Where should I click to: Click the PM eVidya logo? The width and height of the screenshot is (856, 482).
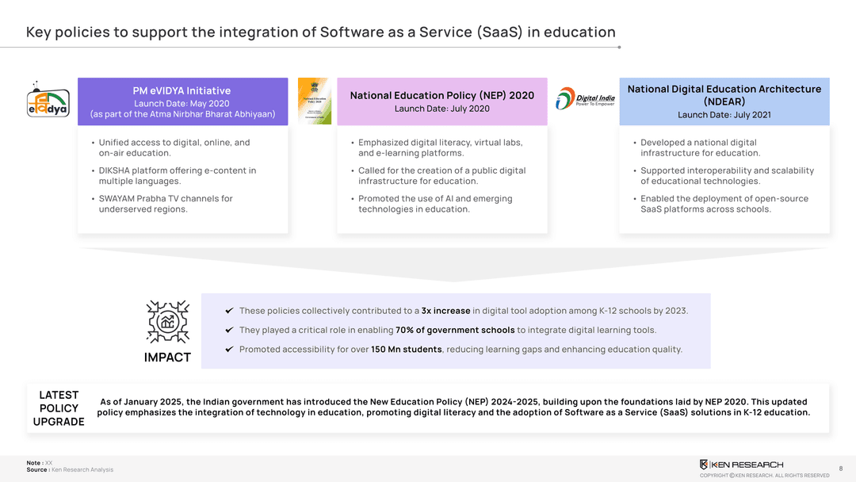click(48, 101)
